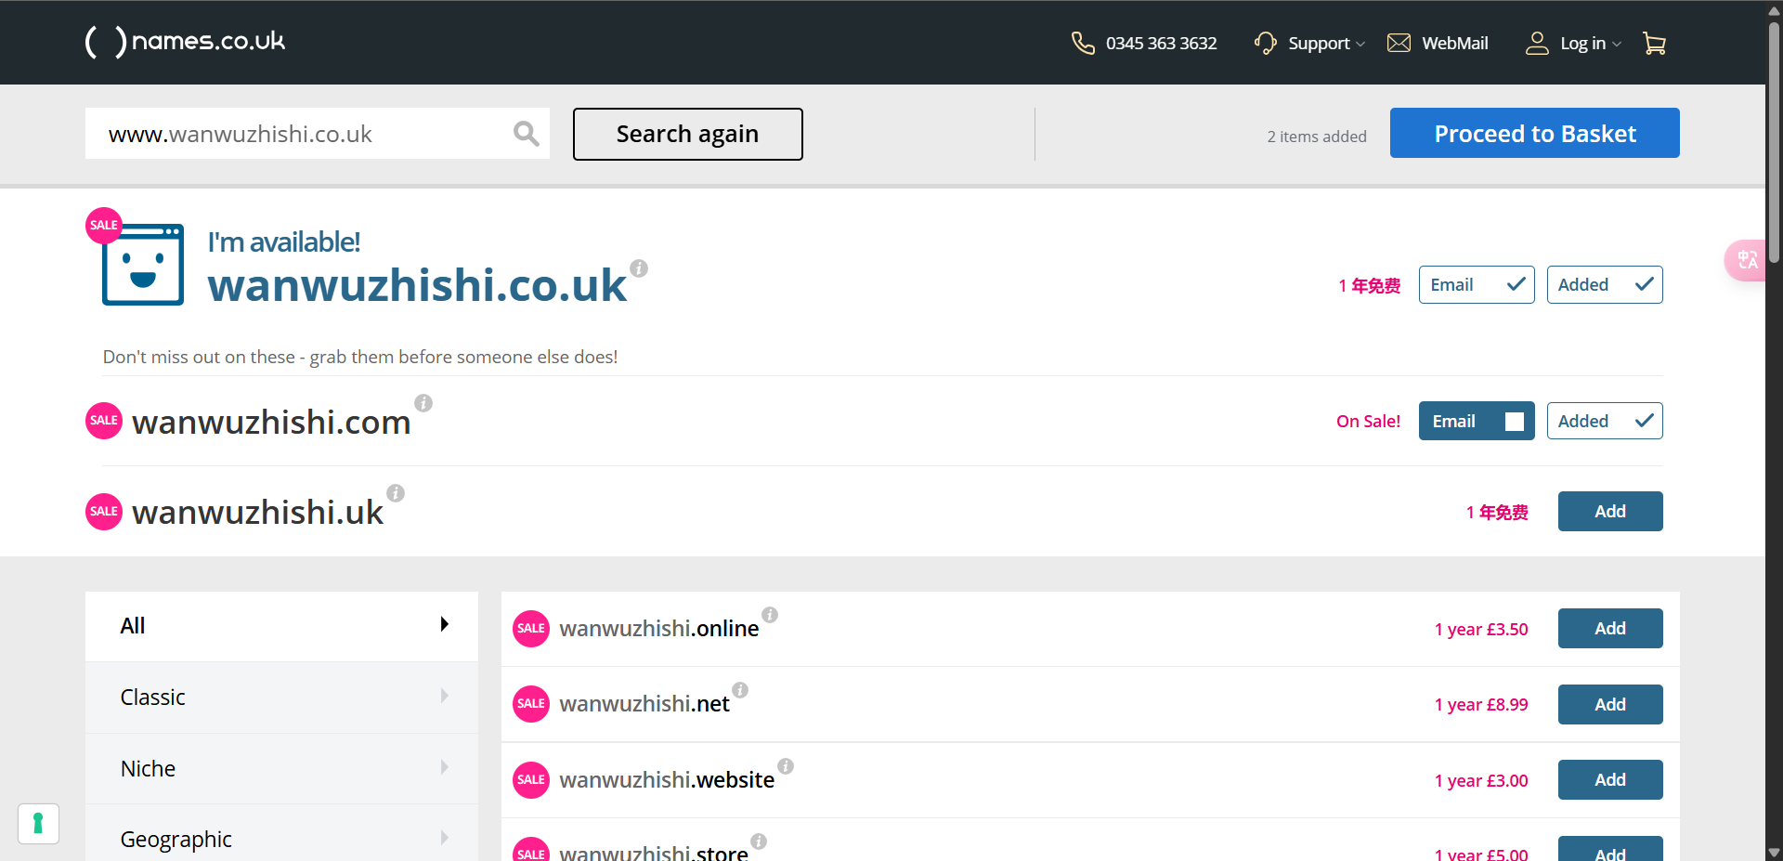Click the green keyhole privacy icon
The height and width of the screenshot is (861, 1783).
click(38, 824)
